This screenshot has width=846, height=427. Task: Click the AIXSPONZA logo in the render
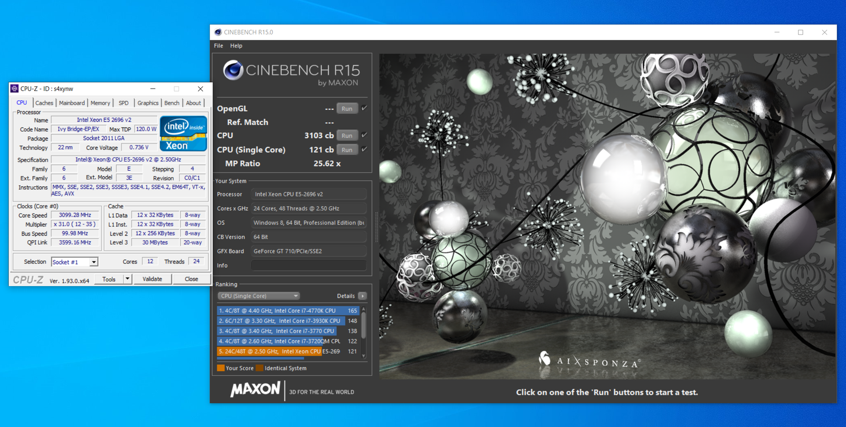(x=590, y=361)
